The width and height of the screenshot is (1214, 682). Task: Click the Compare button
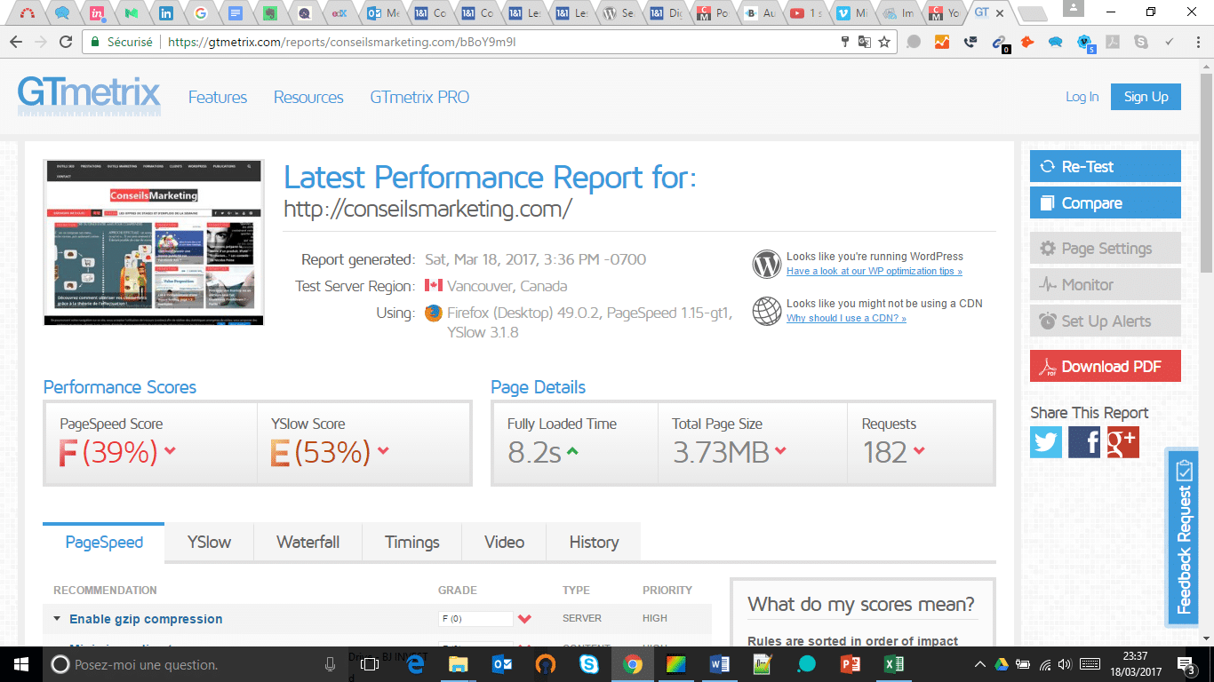click(x=1106, y=202)
